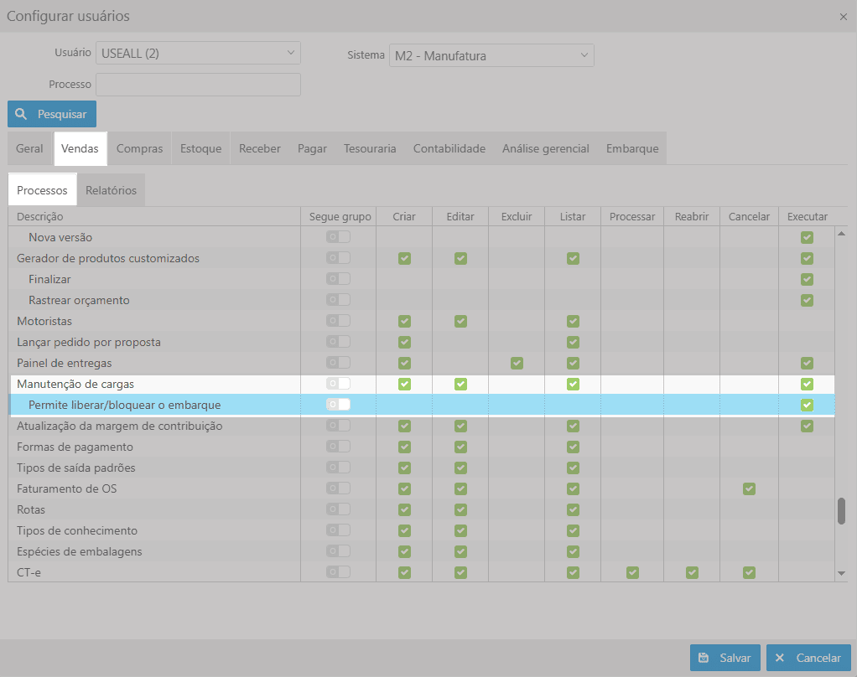
Task: Click the Cancelar button
Action: [x=808, y=658]
